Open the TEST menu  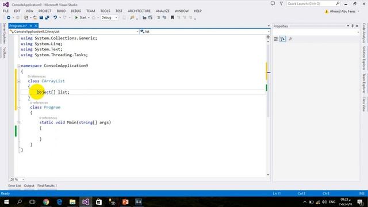[x=119, y=11]
